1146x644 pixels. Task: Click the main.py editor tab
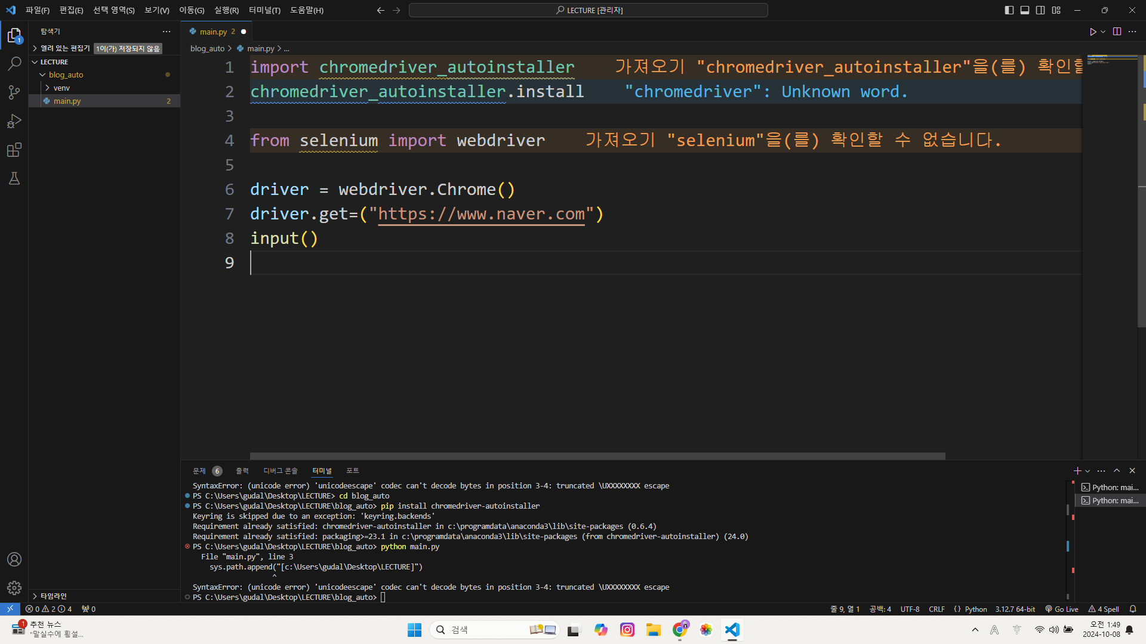(x=217, y=32)
